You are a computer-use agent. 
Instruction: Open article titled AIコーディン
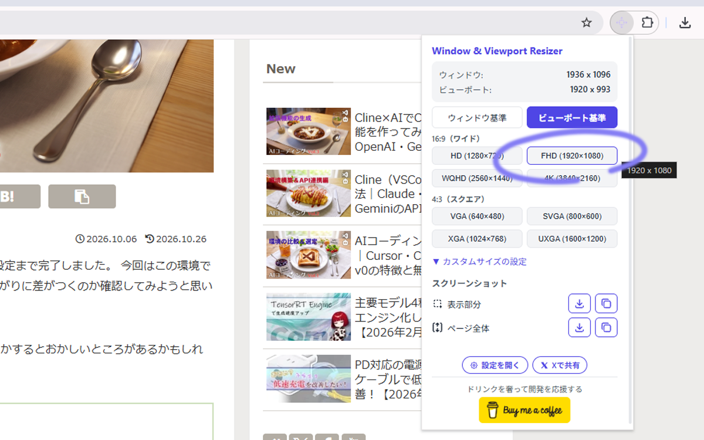(388, 255)
